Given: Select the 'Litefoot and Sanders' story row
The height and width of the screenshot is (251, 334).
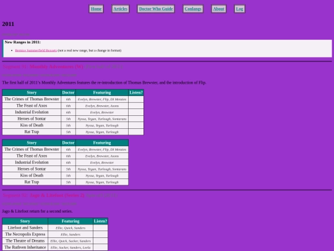Looking at the screenshot, I should (25, 227).
